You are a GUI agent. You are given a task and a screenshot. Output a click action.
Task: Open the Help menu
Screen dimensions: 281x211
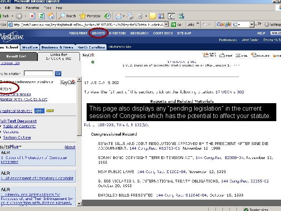coord(59,8)
